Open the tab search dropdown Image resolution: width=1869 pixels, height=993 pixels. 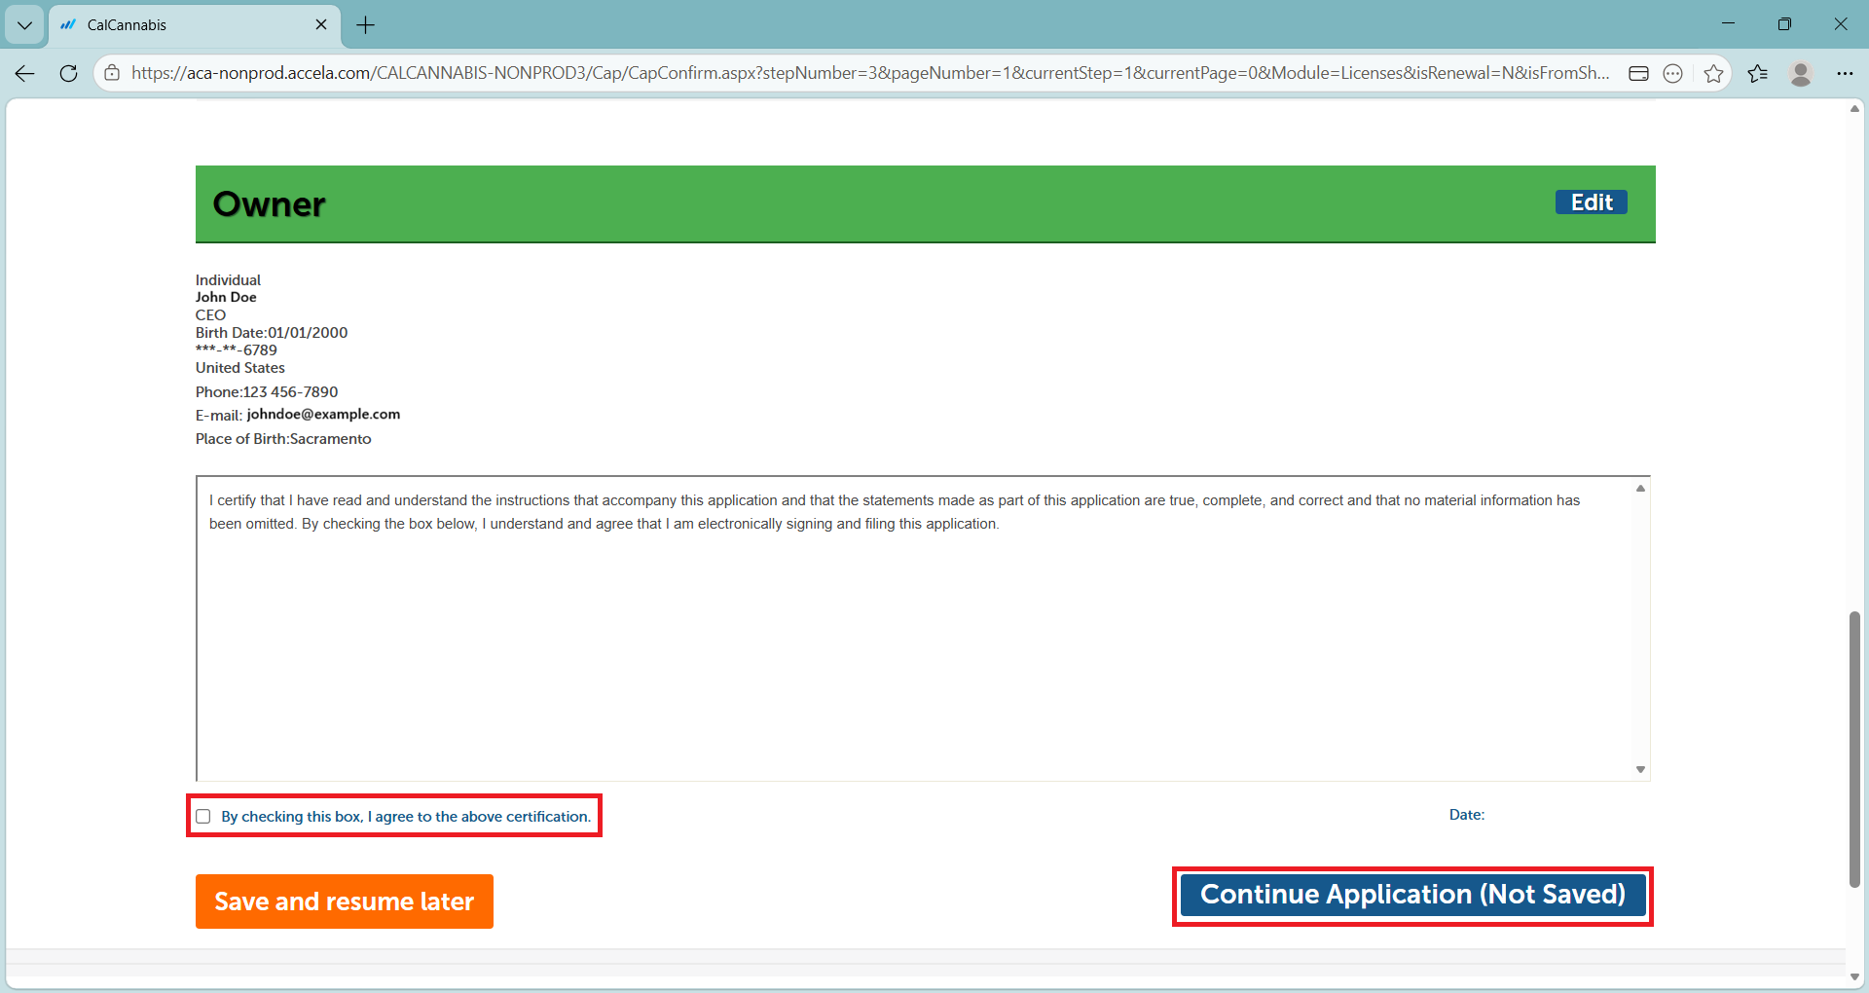24,25
